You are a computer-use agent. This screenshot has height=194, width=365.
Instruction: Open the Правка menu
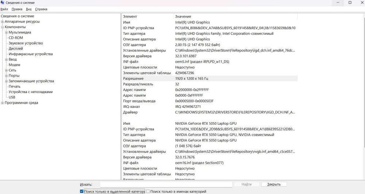pyautogui.click(x=17, y=9)
